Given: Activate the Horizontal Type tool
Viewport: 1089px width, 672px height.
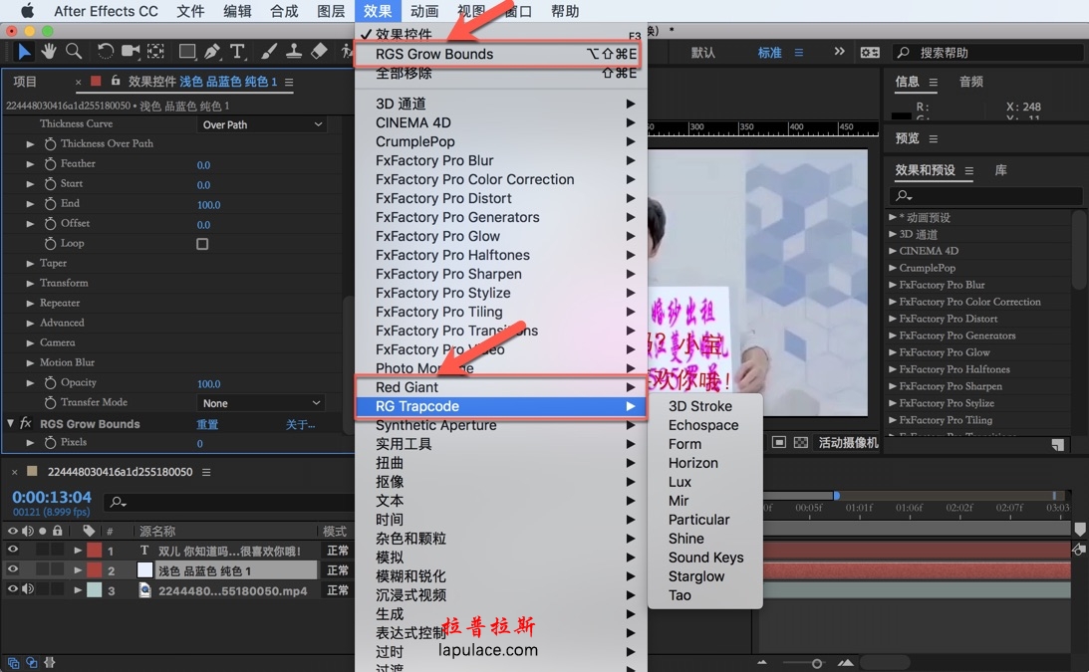Looking at the screenshot, I should (237, 52).
